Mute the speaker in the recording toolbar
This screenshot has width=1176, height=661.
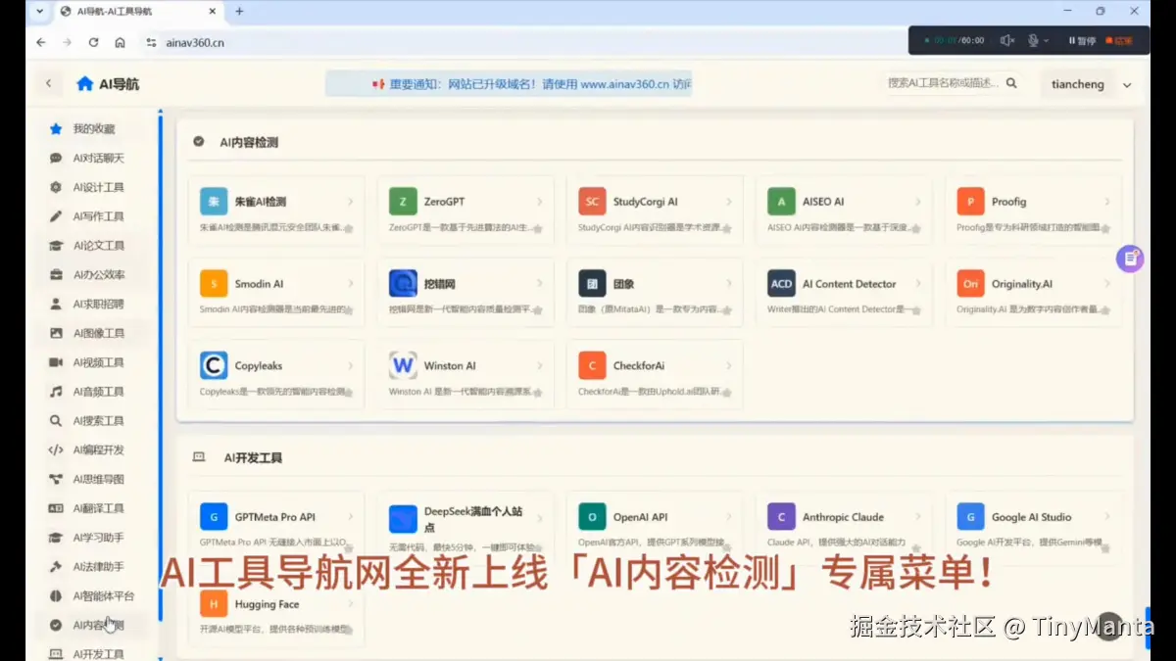pos(1006,40)
